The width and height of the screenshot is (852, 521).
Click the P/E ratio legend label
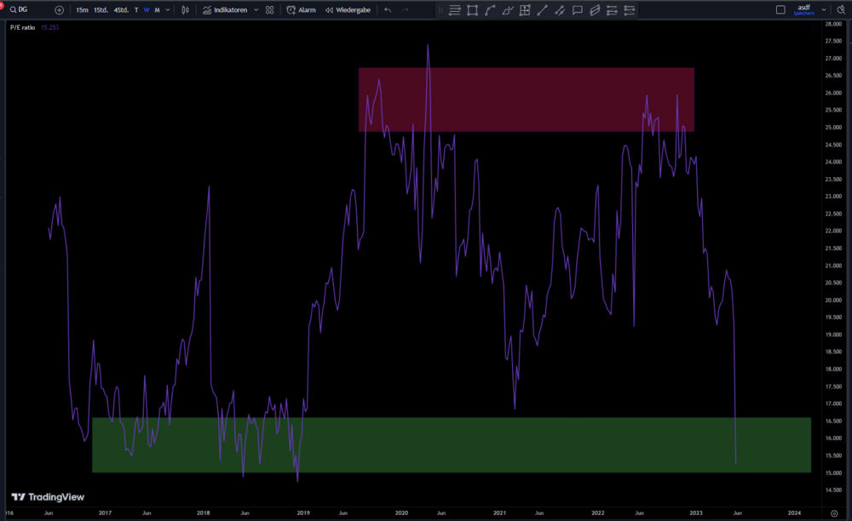22,27
